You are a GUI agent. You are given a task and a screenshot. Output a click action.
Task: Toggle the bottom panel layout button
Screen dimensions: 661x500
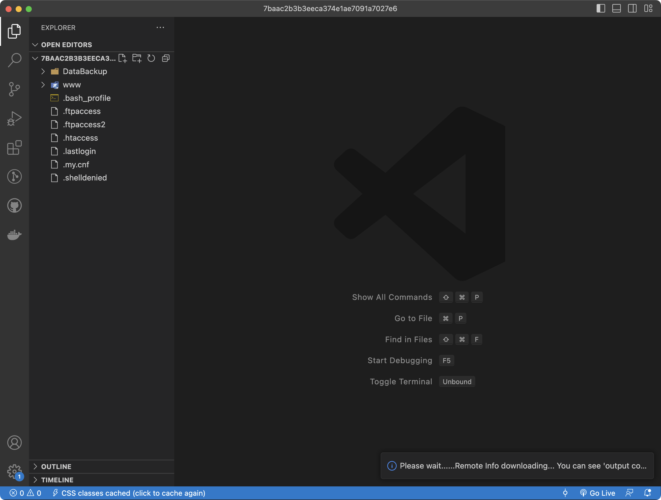click(x=616, y=8)
